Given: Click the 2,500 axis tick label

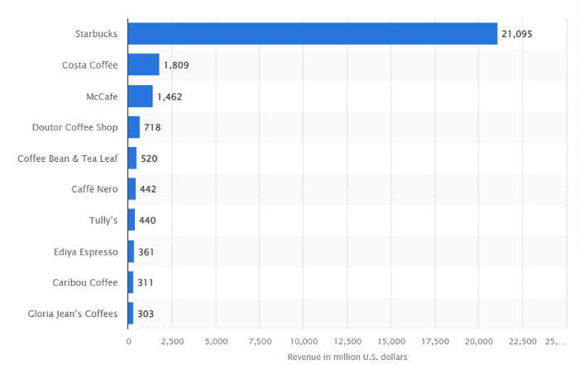Looking at the screenshot, I should tap(172, 342).
